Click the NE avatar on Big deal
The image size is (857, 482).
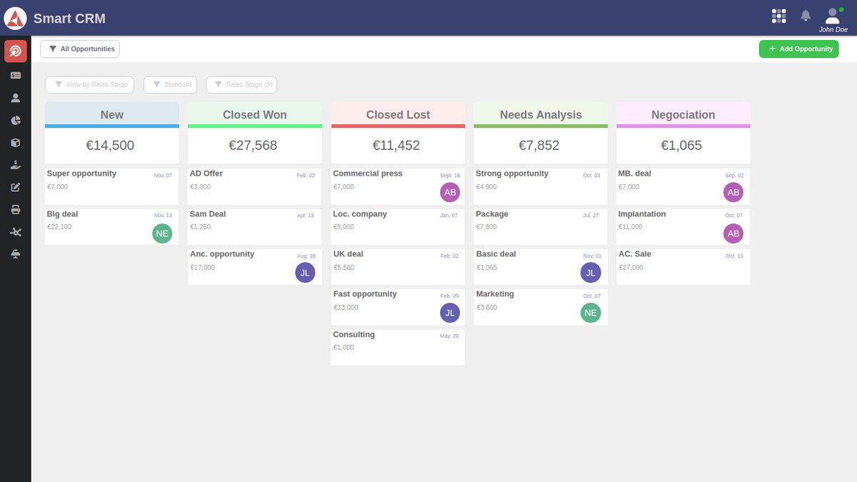(162, 233)
